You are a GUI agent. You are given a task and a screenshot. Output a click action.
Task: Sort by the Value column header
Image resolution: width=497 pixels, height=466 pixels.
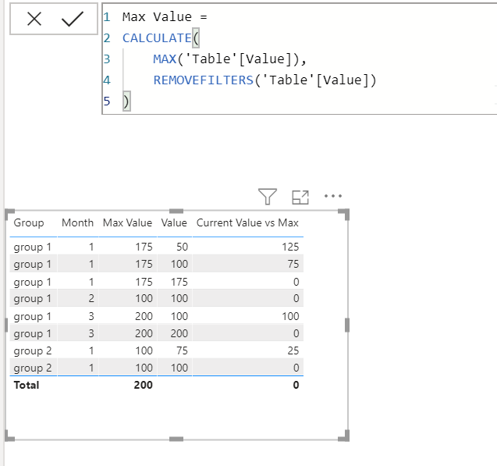[174, 223]
